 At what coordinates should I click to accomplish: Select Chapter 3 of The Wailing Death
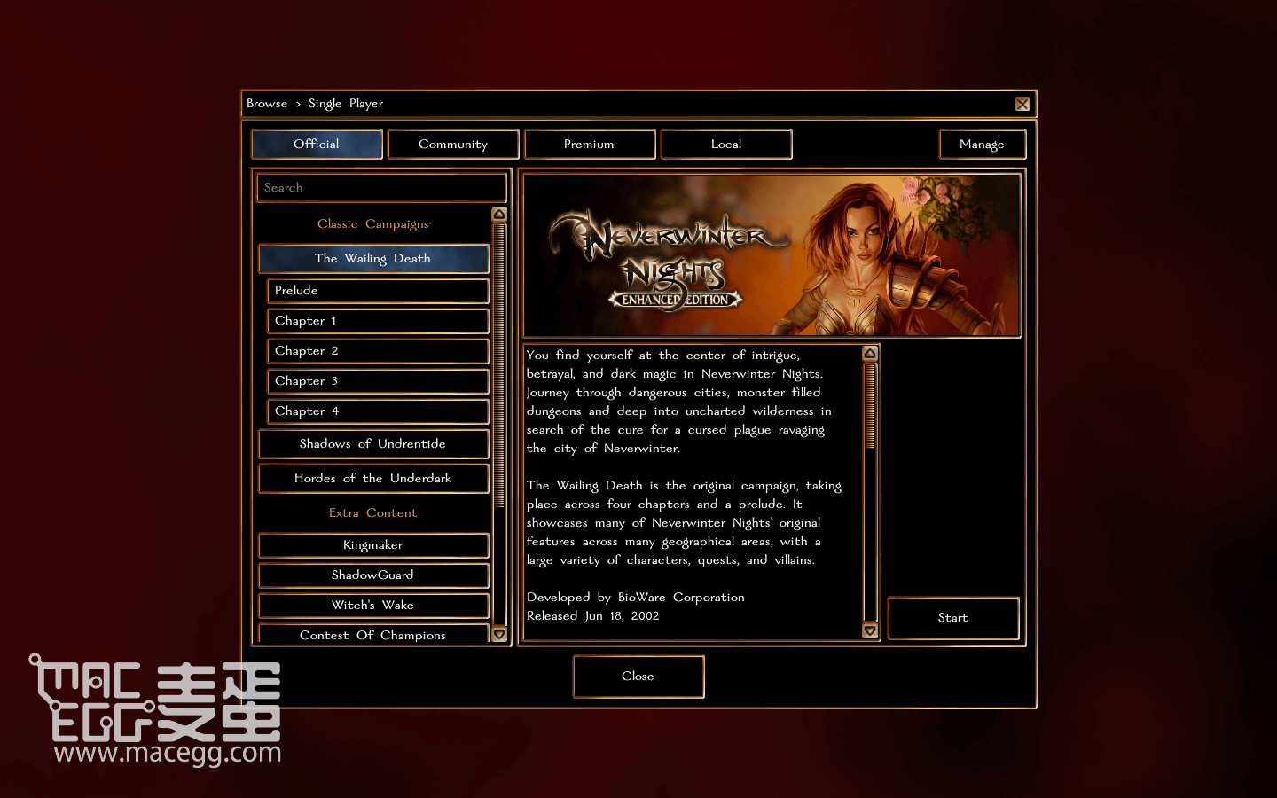click(378, 381)
